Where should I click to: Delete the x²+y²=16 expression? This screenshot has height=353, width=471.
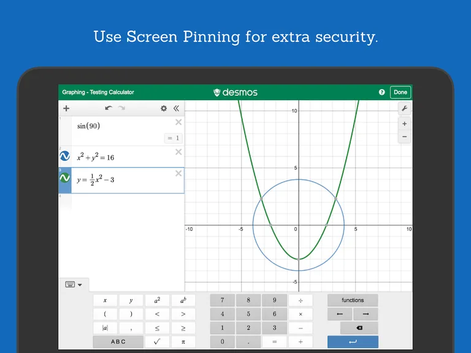(x=178, y=152)
